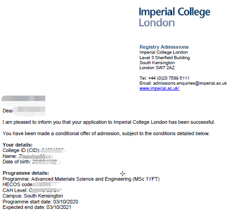The height and width of the screenshot is (213, 233).
Task: Select the admissions.enquiries@imperial.ac.uk email address
Action: pos(190,83)
